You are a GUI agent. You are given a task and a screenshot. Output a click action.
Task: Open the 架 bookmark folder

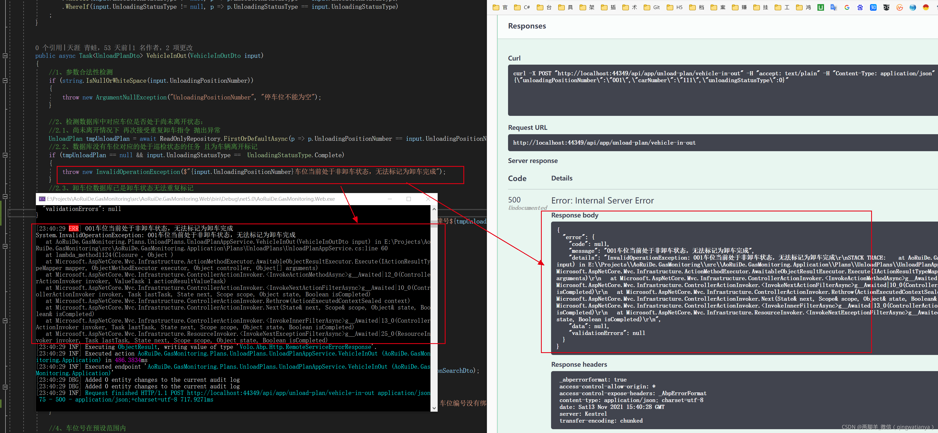587,7
